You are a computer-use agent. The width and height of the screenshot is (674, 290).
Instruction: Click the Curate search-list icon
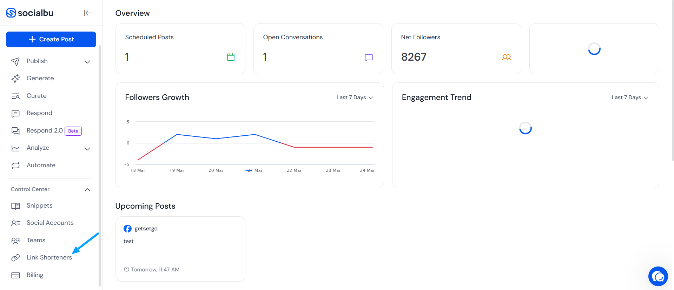[15, 96]
